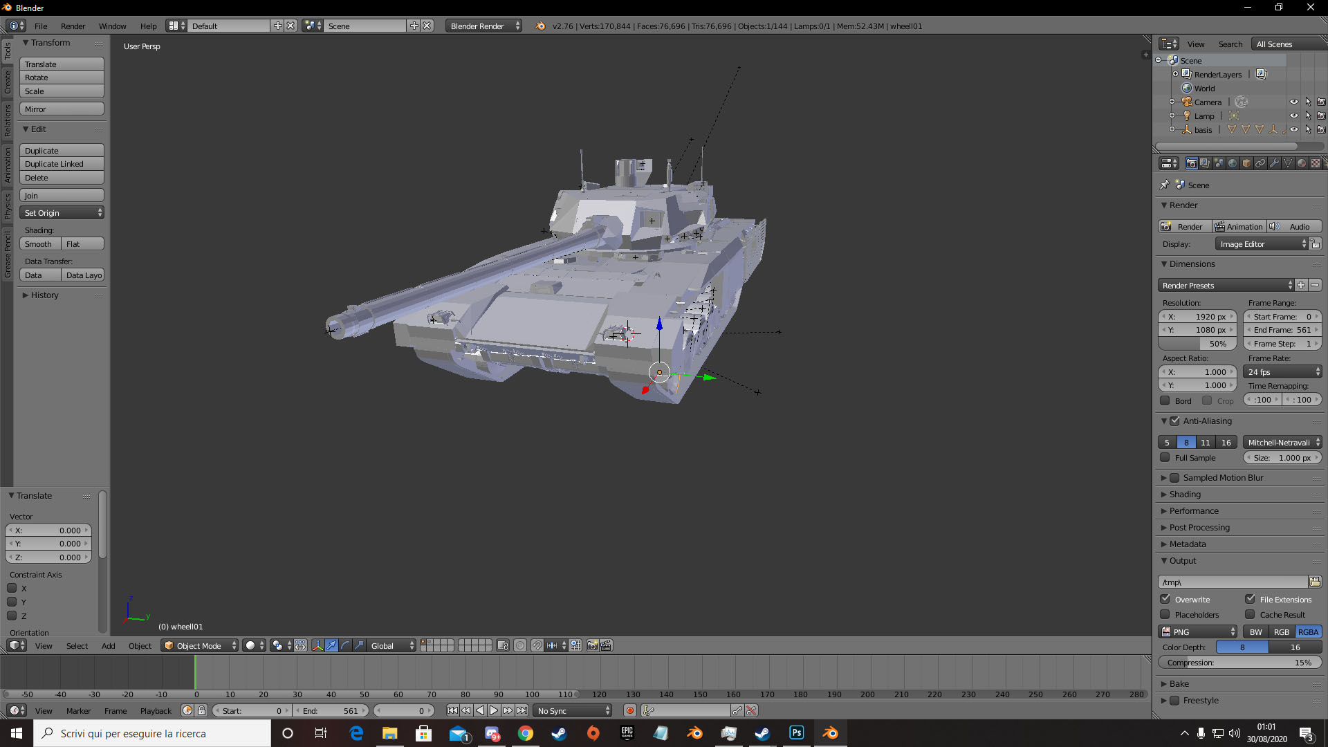Open the Render menu in top bar
1328x747 pixels.
73,26
